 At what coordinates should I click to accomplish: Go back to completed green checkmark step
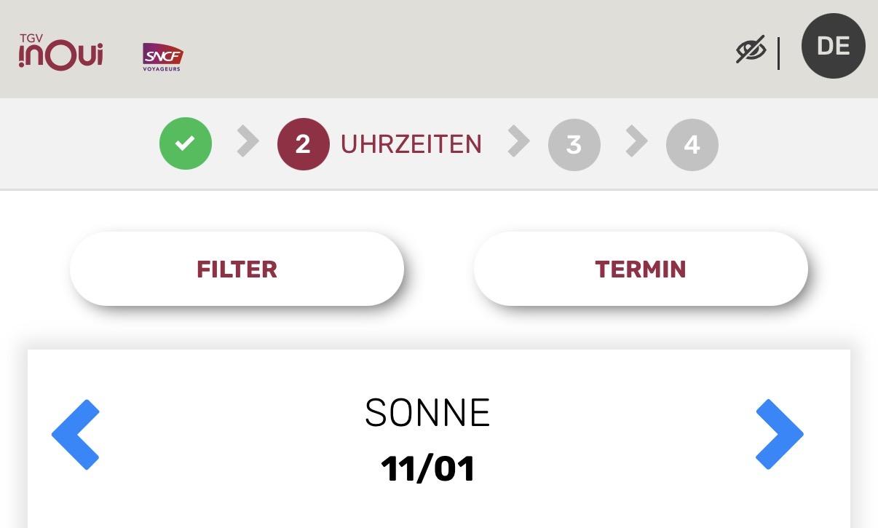tap(186, 144)
